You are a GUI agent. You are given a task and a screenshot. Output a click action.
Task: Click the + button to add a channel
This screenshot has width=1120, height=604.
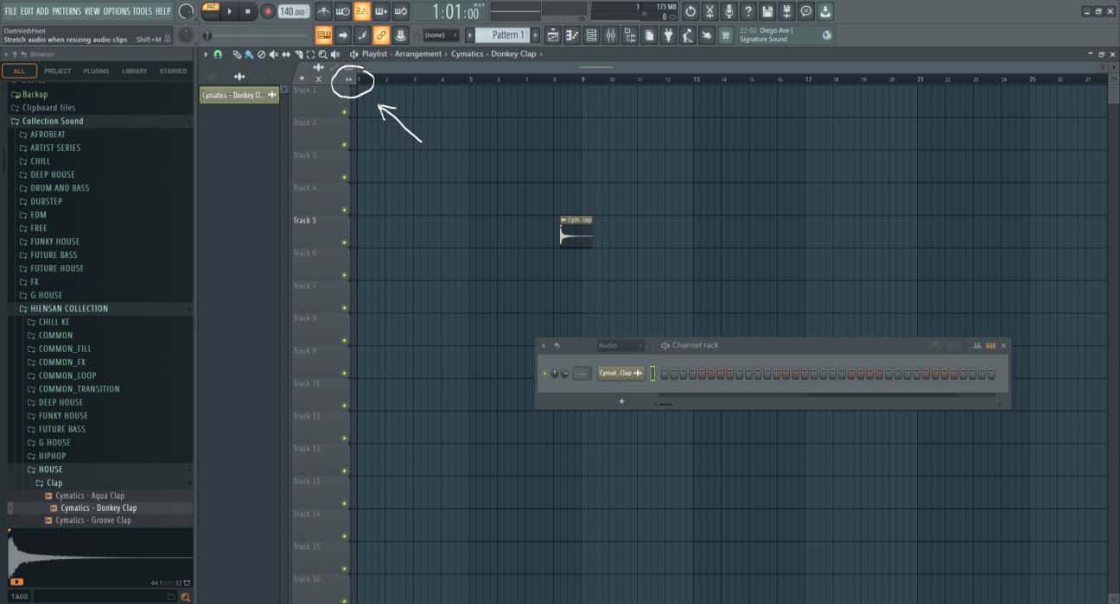click(x=621, y=400)
